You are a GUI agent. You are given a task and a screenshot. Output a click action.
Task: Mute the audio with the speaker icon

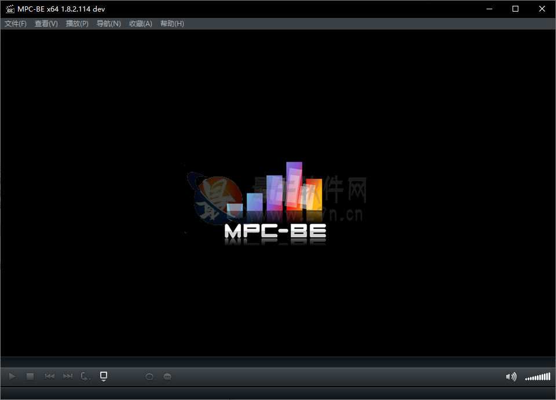(511, 377)
